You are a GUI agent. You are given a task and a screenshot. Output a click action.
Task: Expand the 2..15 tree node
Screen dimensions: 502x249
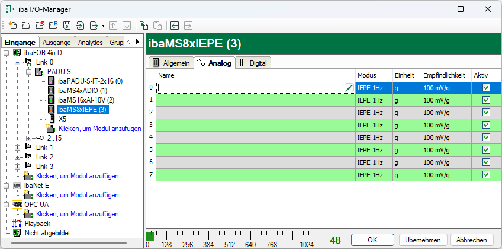[29, 139]
